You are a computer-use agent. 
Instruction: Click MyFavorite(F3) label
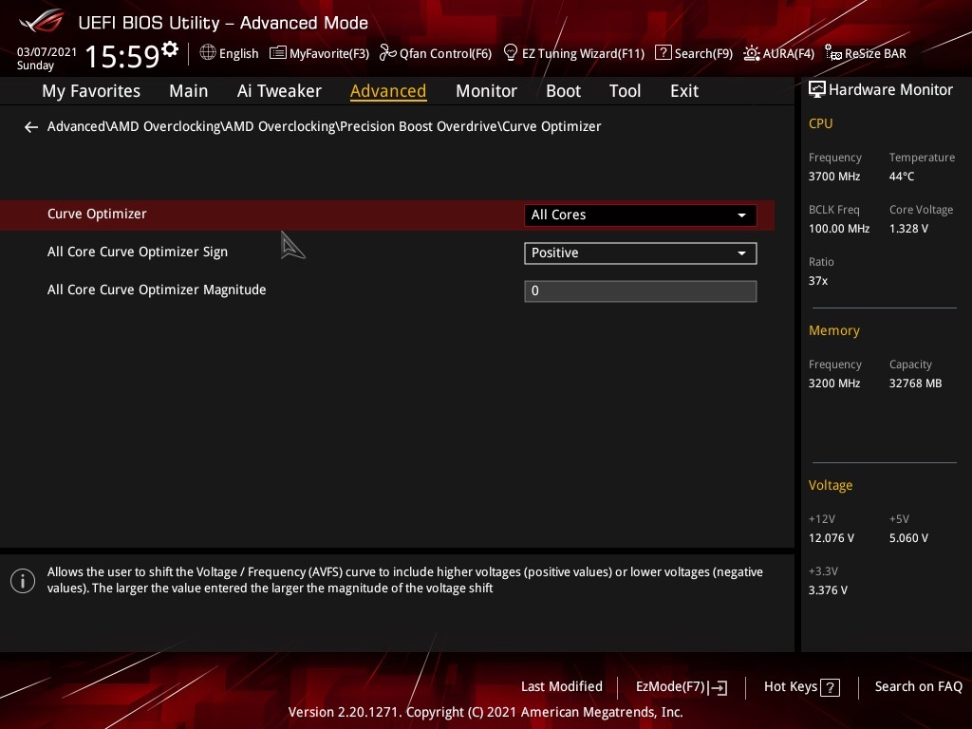coord(329,54)
